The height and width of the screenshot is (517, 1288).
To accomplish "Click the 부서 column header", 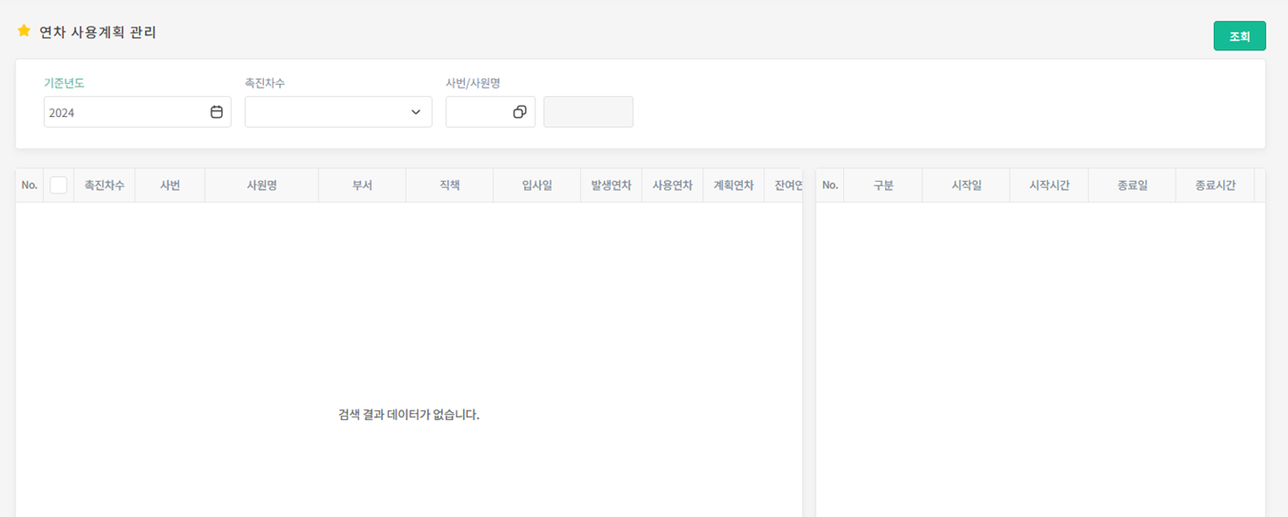I will [x=362, y=186].
